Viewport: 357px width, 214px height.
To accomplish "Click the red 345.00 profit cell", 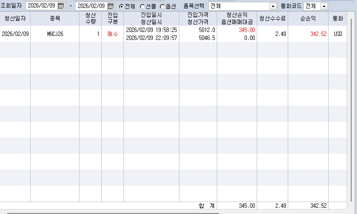I will (247, 30).
